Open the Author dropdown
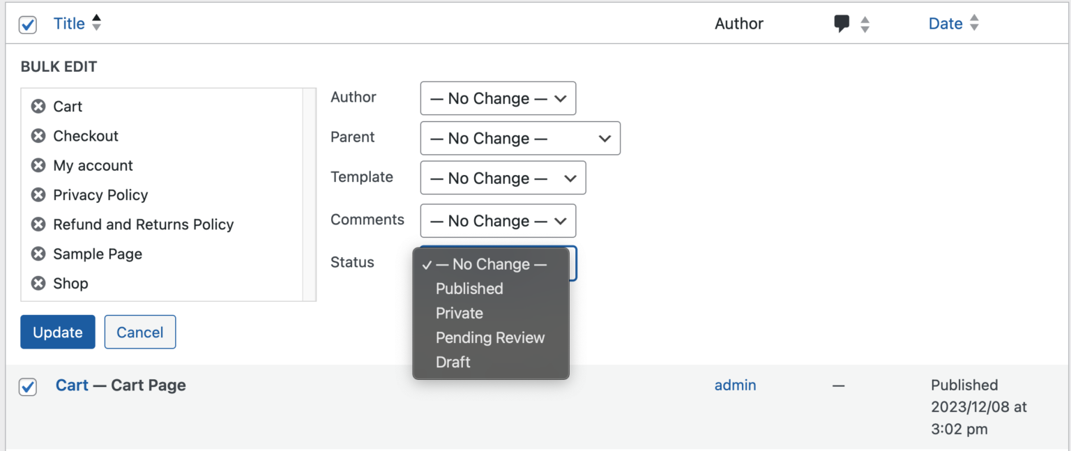 (498, 98)
